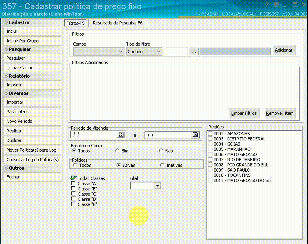Screen dimensions: 308x244
Task: Click the Adicionar button
Action: click(x=284, y=50)
